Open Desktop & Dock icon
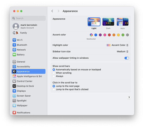Viewport: 144px width, 128px height. coord(14,86)
